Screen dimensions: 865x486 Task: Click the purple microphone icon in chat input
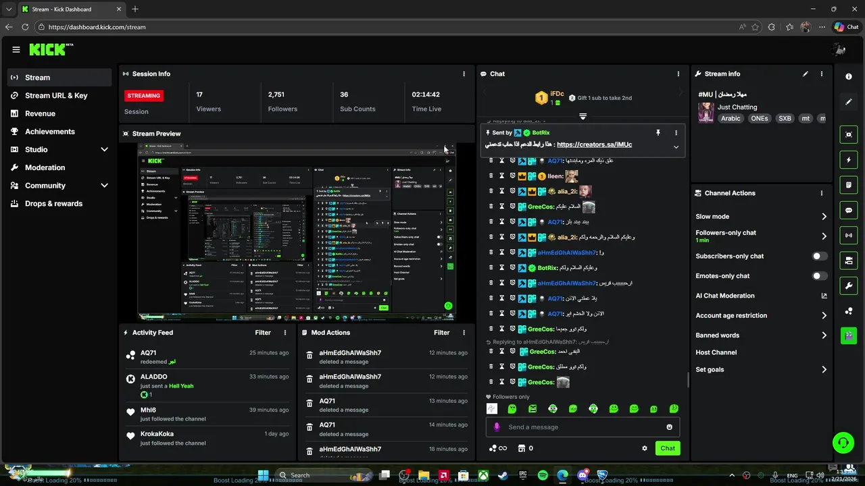(x=497, y=427)
